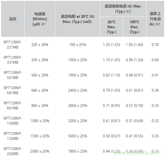Click the 0.82 (1.10) saturation current cell
Screen dimensions: 165x157
pyautogui.click(x=111, y=75)
